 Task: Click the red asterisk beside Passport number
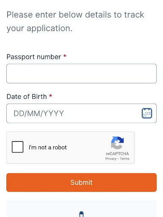point(65,56)
